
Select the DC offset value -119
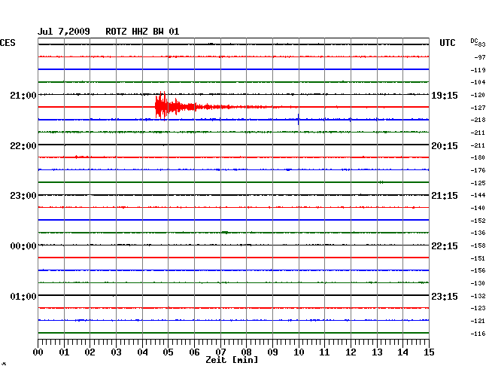coord(478,70)
